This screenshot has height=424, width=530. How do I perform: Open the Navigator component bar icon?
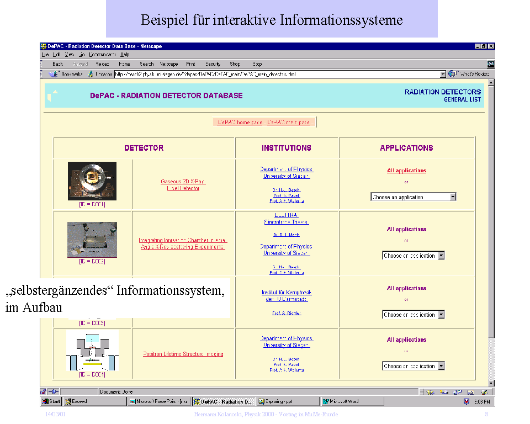tap(430, 392)
